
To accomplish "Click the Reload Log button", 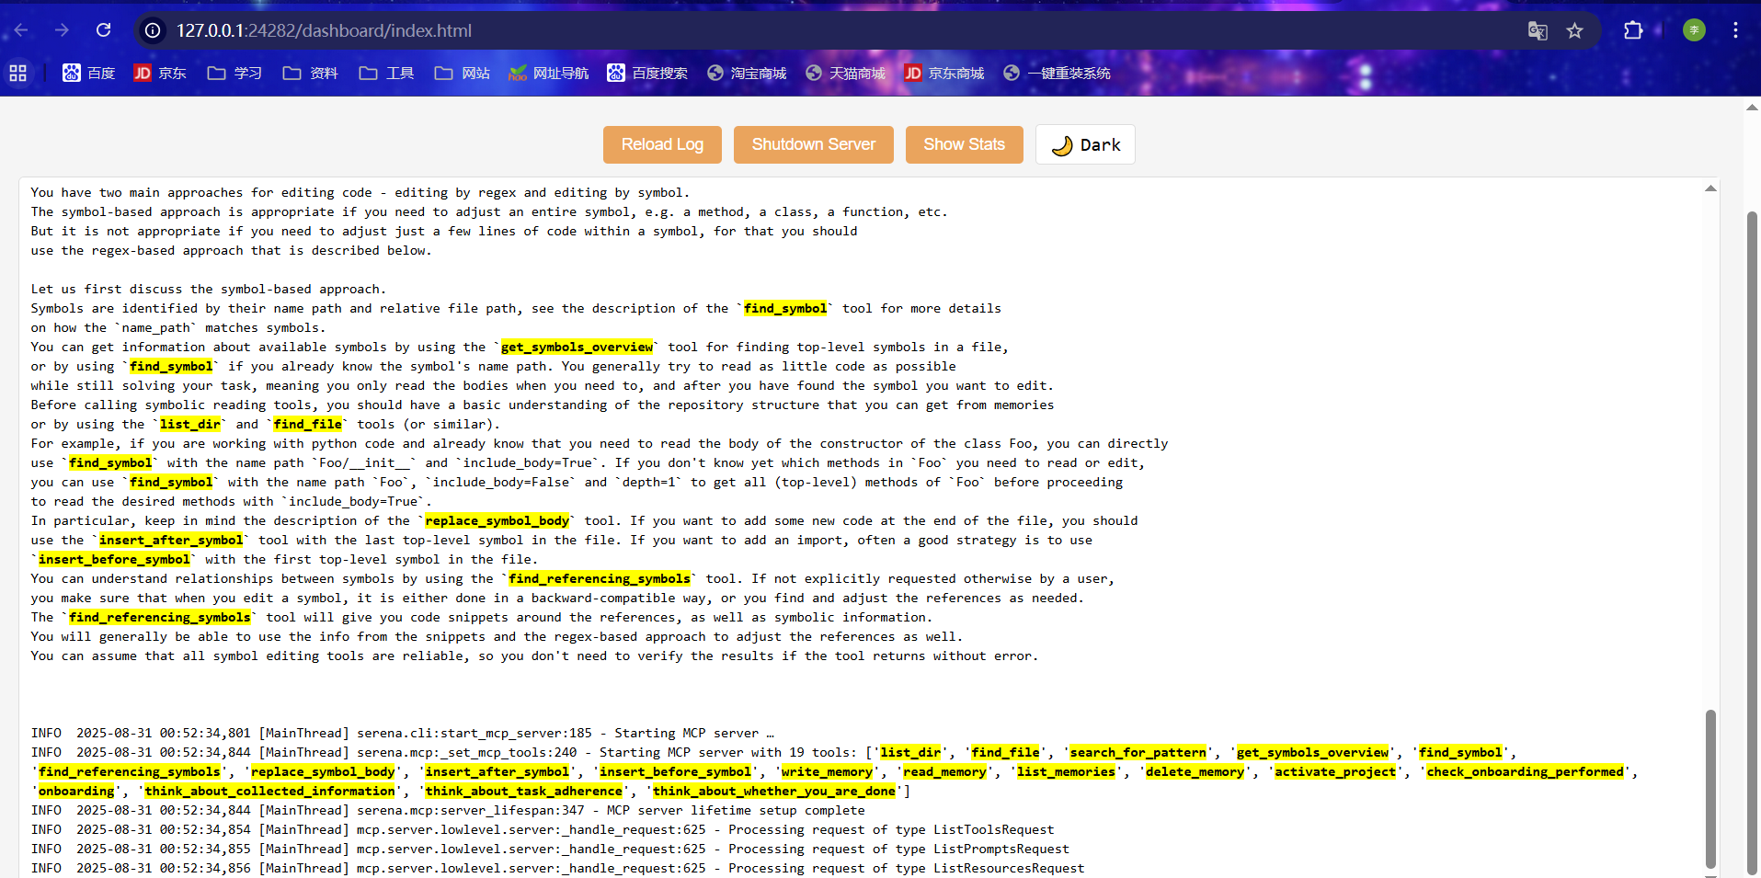I will pos(662,144).
